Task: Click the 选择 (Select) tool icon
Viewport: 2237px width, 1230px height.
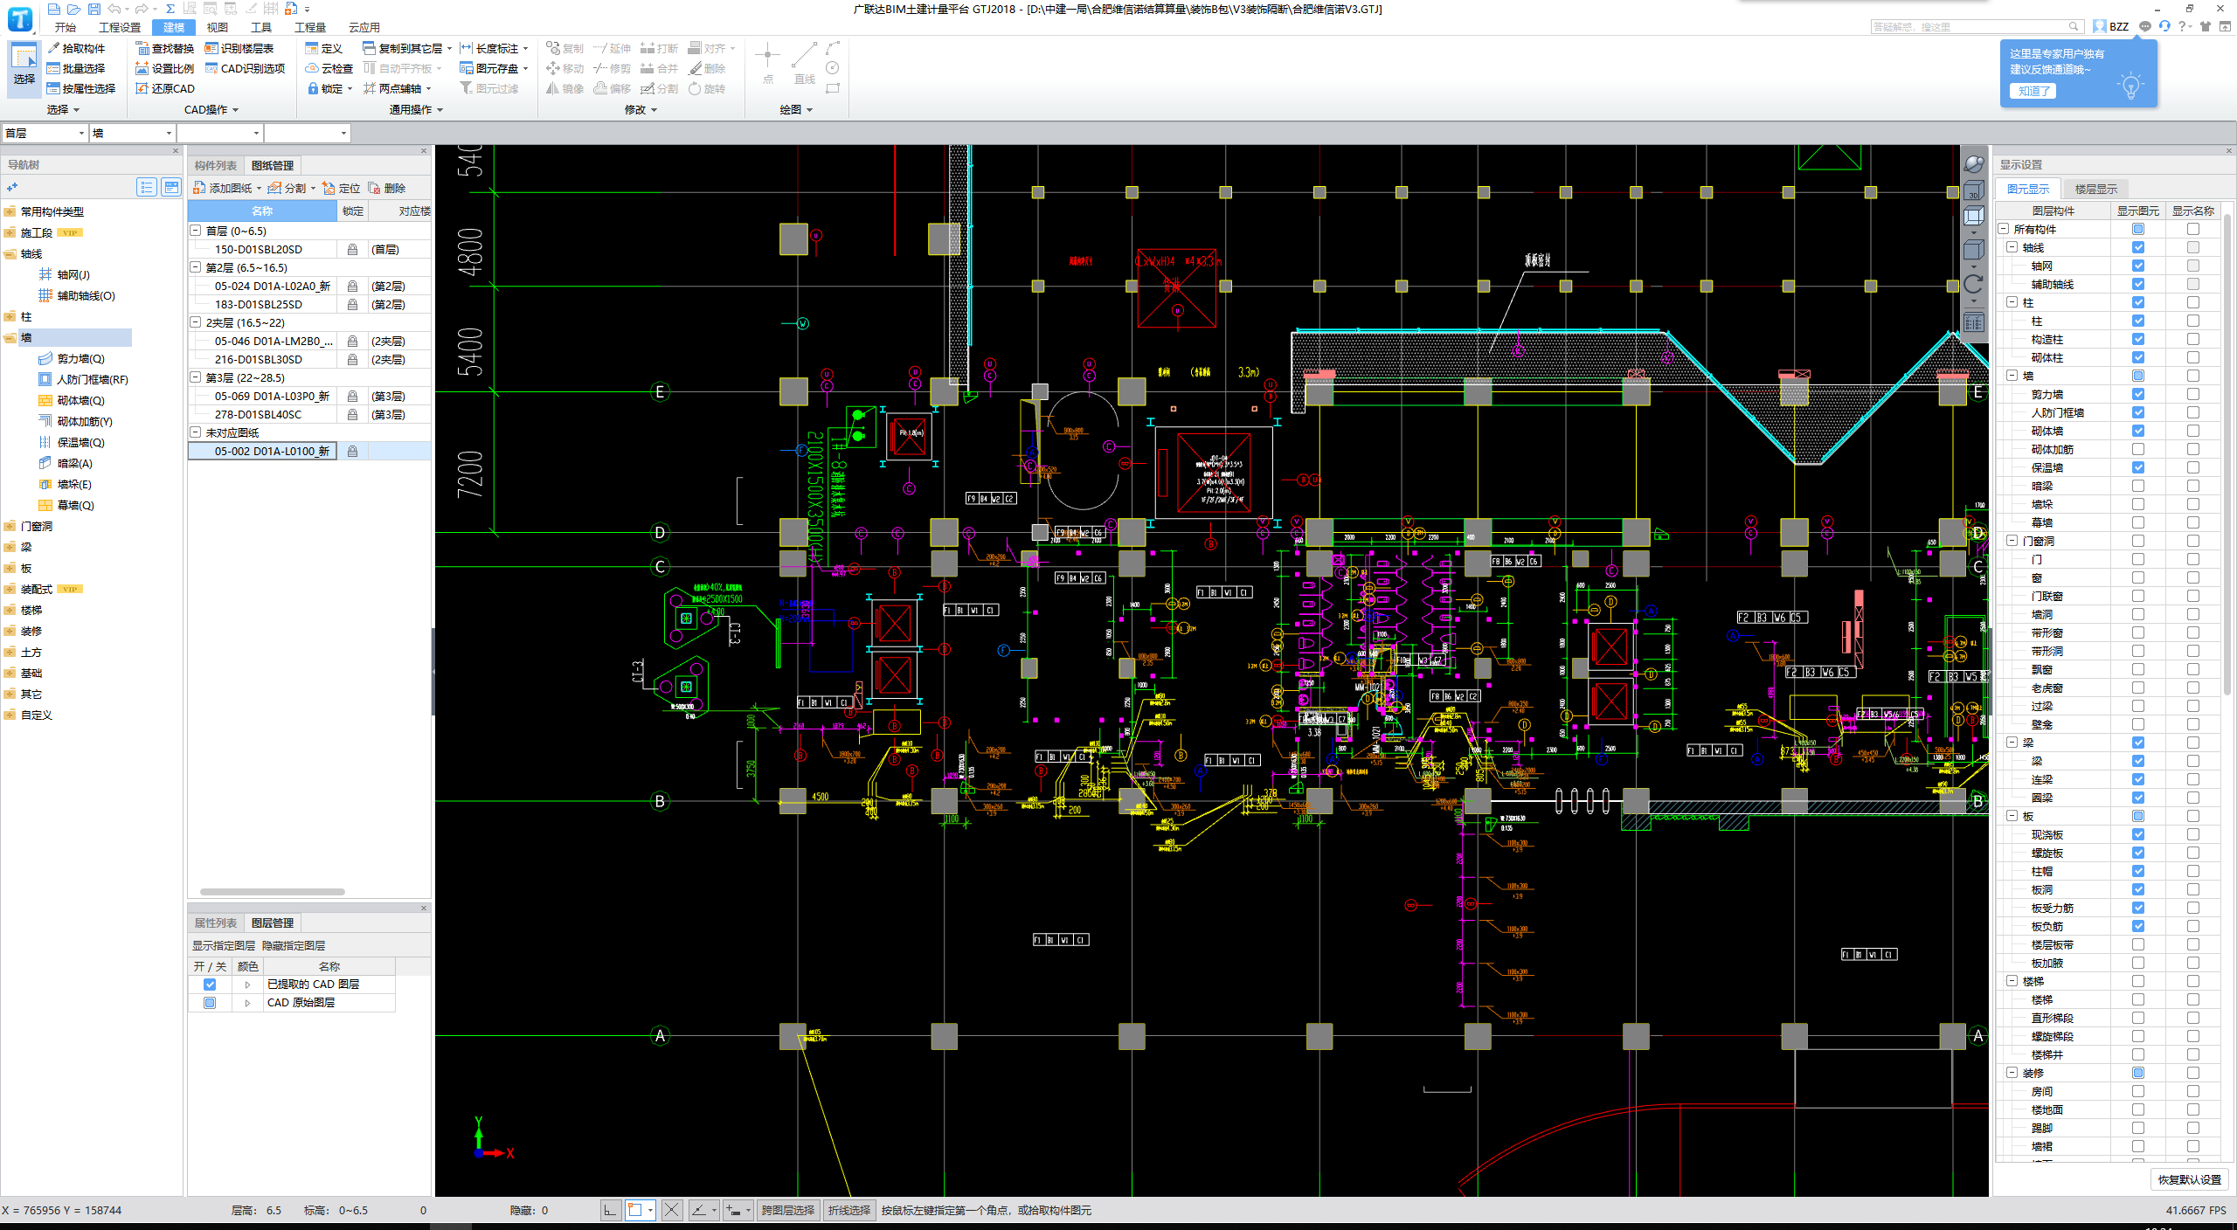Action: pyautogui.click(x=24, y=65)
